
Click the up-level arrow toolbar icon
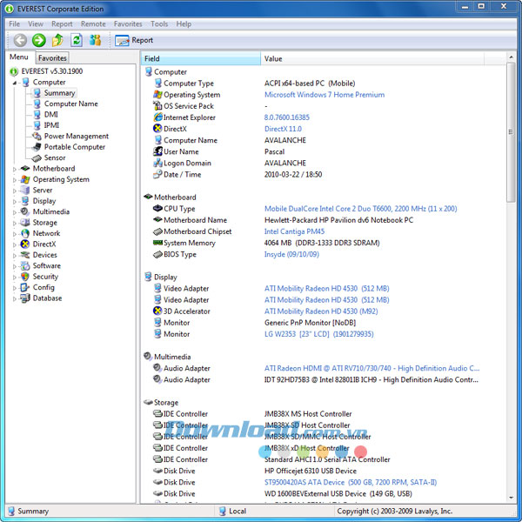click(57, 40)
